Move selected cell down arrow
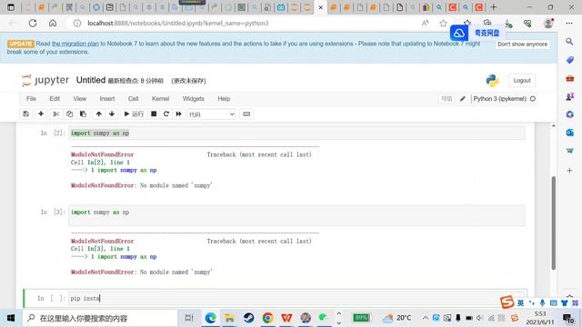This screenshot has height=327, width=582. point(112,114)
